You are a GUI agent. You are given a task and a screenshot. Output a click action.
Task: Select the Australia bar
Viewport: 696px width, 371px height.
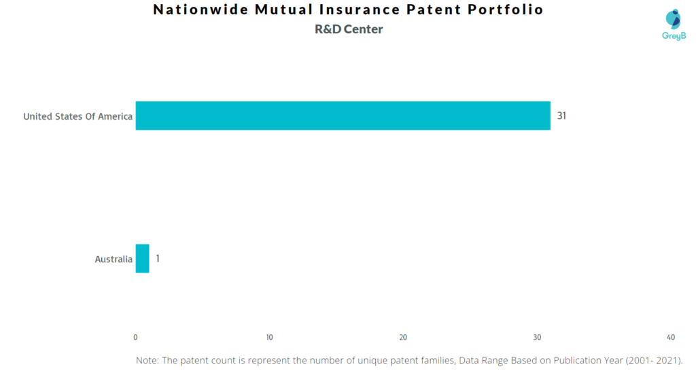click(x=142, y=258)
